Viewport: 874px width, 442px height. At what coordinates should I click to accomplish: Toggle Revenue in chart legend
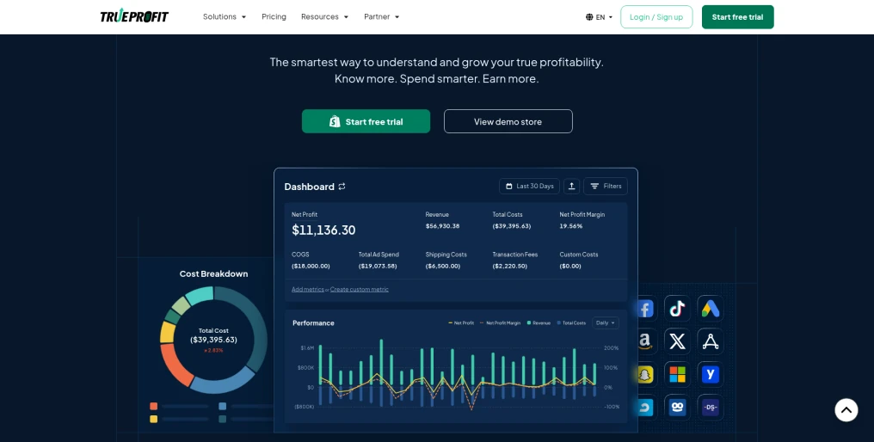tap(539, 323)
